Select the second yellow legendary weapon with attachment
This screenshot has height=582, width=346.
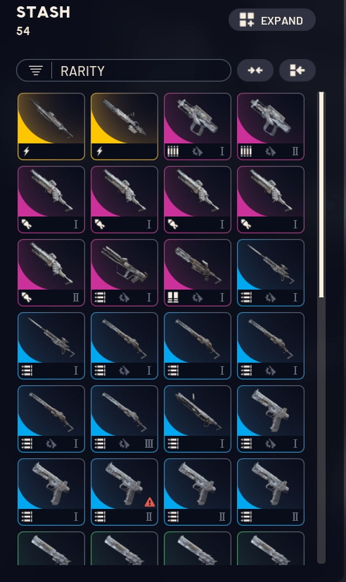[x=124, y=127]
